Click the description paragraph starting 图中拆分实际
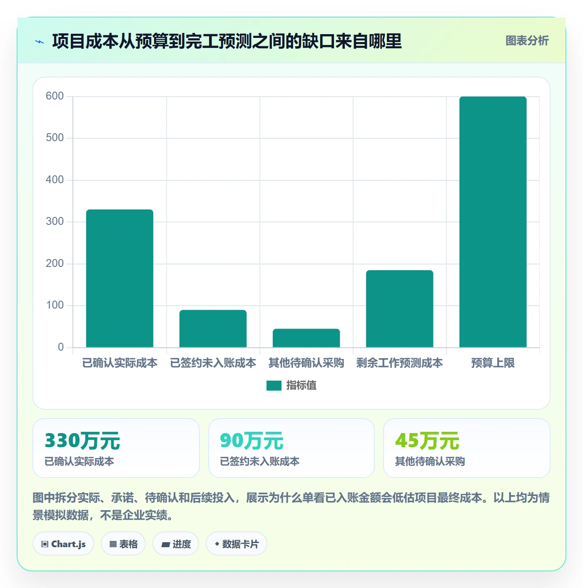 291,506
